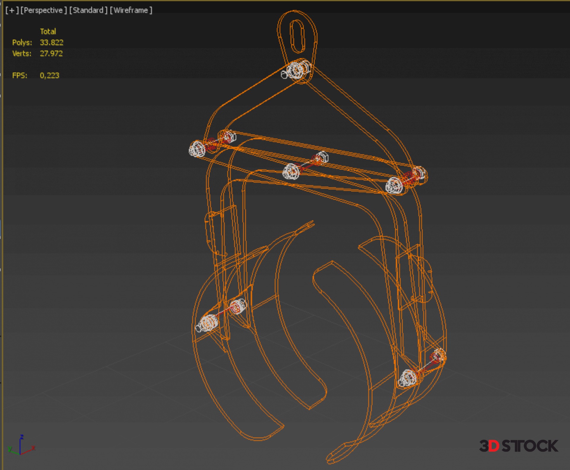This screenshot has height=470, width=570.
Task: Open the Standard visual style menu
Action: tap(88, 10)
